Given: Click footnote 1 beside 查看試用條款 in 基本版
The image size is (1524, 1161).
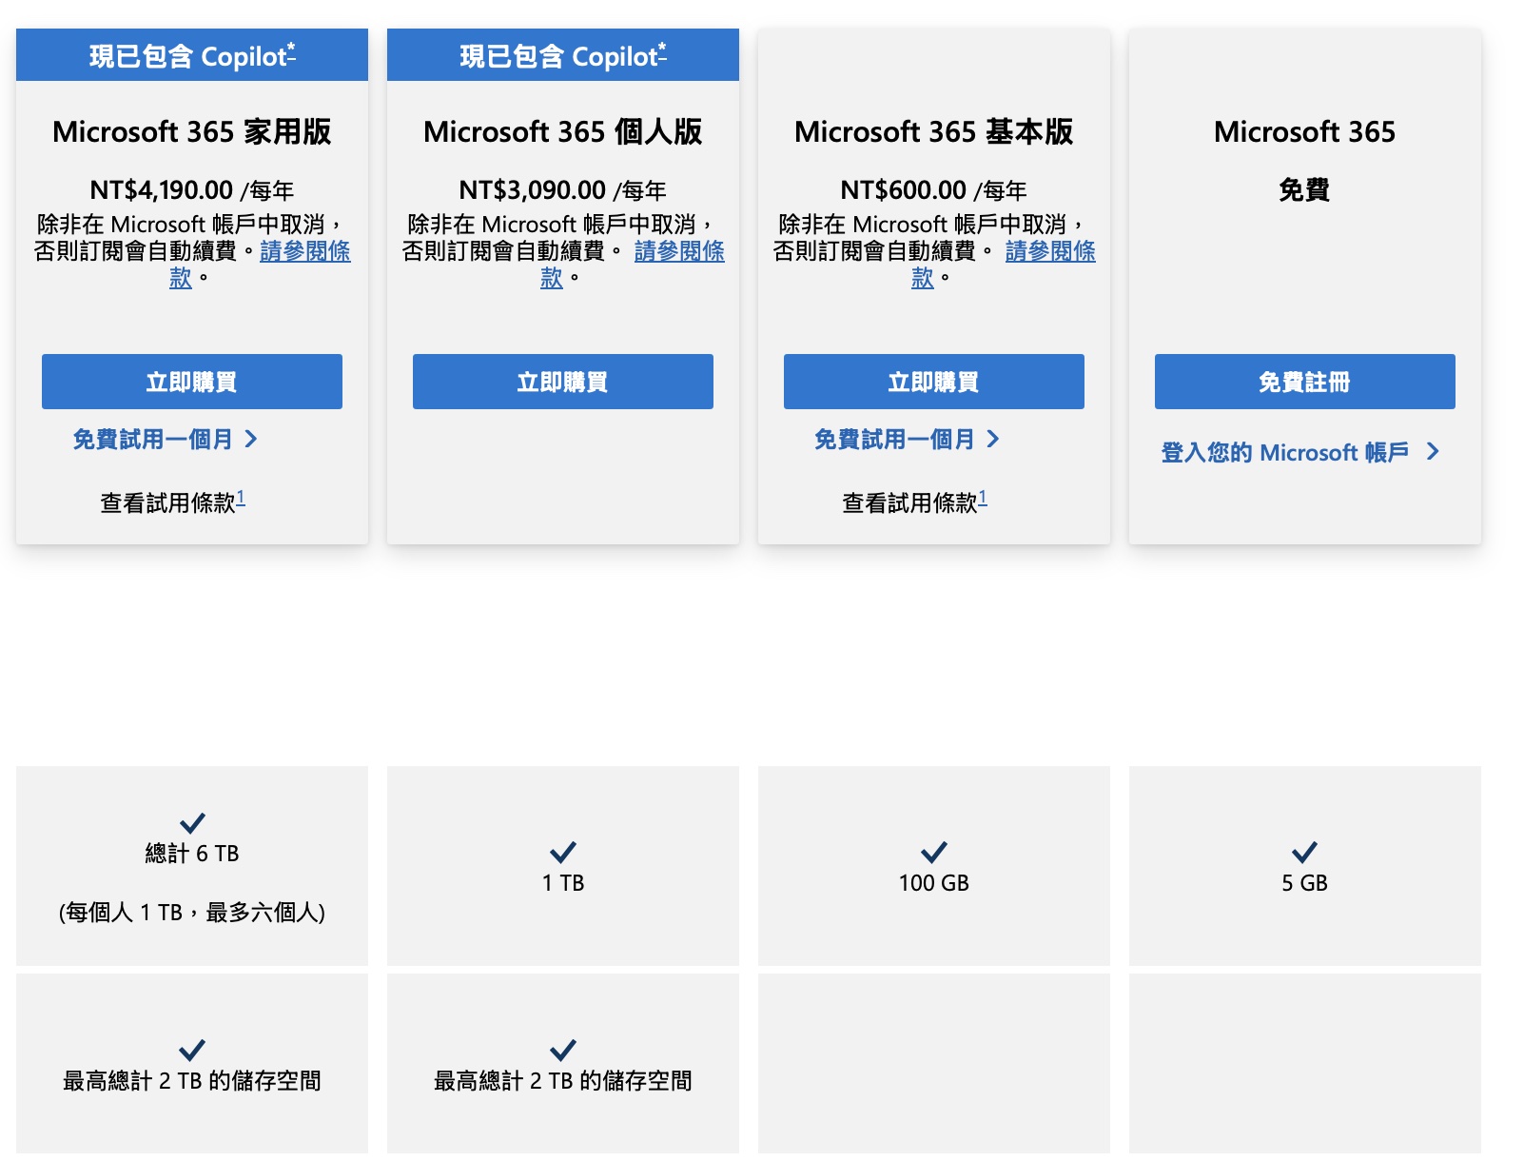Looking at the screenshot, I should pos(983,498).
